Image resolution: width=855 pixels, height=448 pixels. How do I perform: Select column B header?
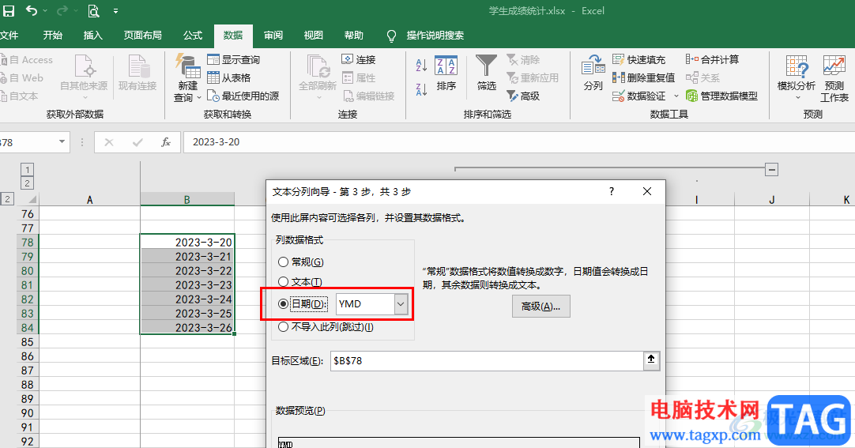[x=187, y=199]
